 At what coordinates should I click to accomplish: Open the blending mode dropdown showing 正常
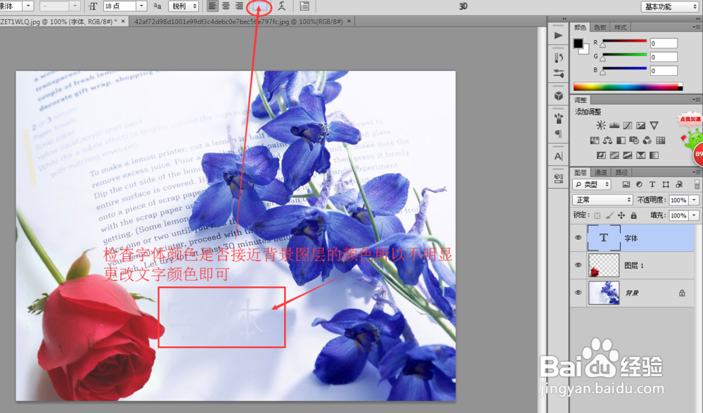tap(601, 200)
